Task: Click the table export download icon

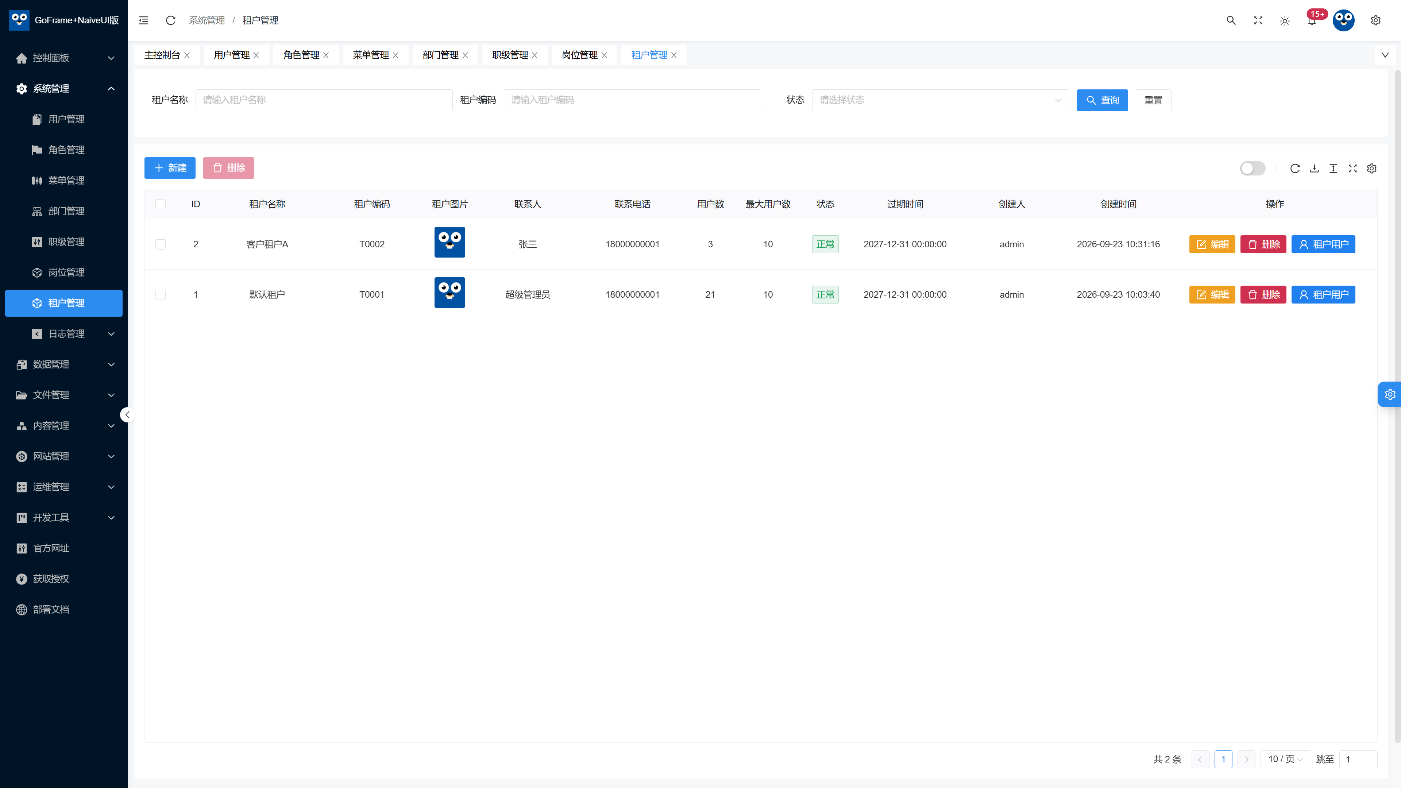Action: pos(1314,169)
